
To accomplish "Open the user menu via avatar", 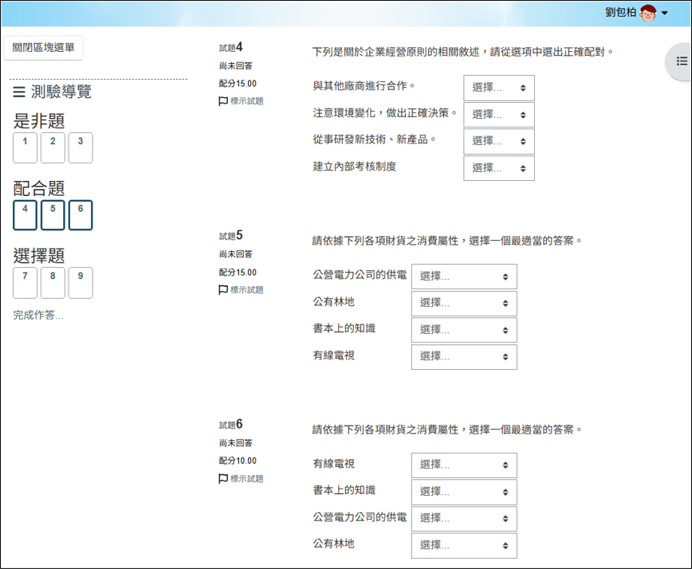I will point(648,14).
